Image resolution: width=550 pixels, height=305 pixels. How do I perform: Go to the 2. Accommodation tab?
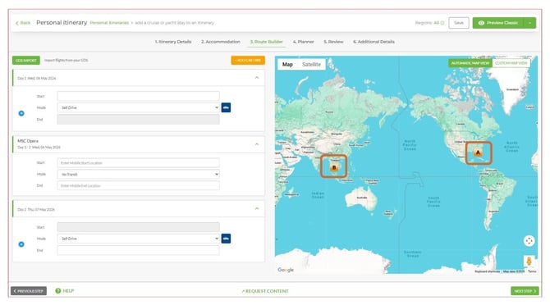click(221, 42)
